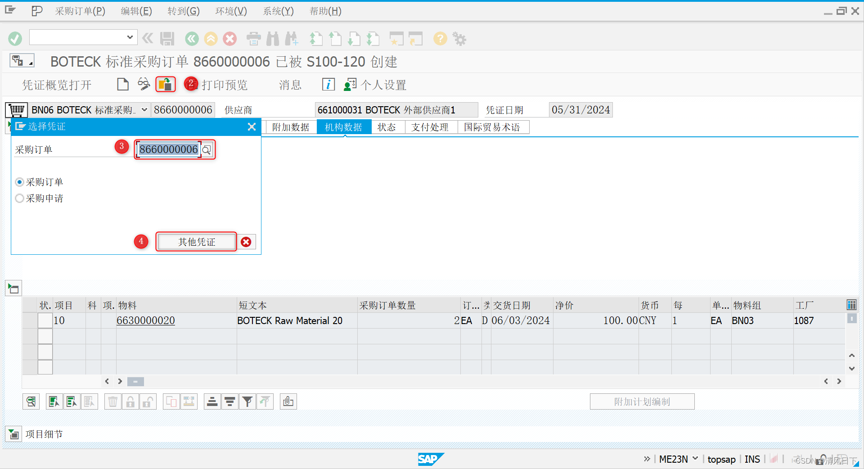Open the 采购订单(P) menu
Viewport: 864px width, 469px height.
click(x=80, y=11)
